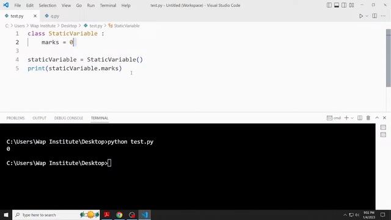Click 'class StaticVariable :' line
Viewport: 391px width, 220px height.
(66, 34)
